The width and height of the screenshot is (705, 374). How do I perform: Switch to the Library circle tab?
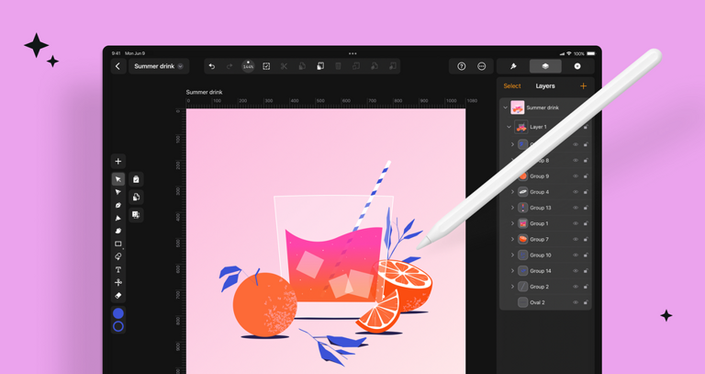pyautogui.click(x=577, y=66)
